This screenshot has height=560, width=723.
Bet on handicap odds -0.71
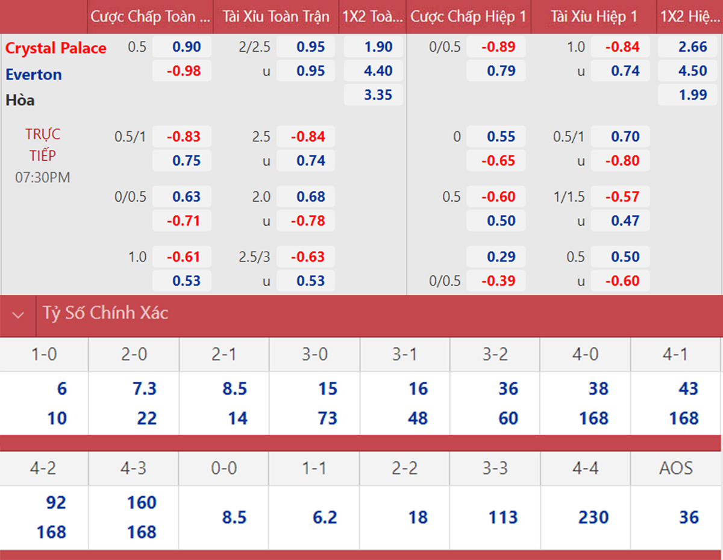[x=182, y=221]
